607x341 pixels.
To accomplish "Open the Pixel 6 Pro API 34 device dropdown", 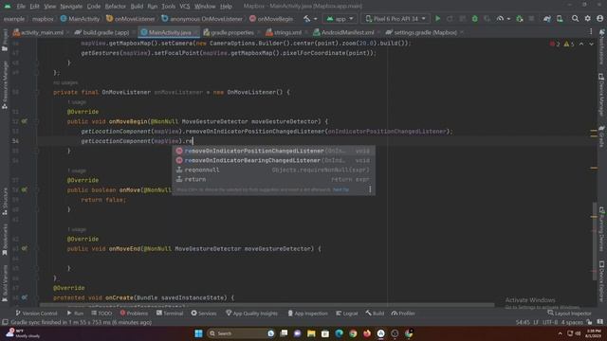I will [x=395, y=19].
